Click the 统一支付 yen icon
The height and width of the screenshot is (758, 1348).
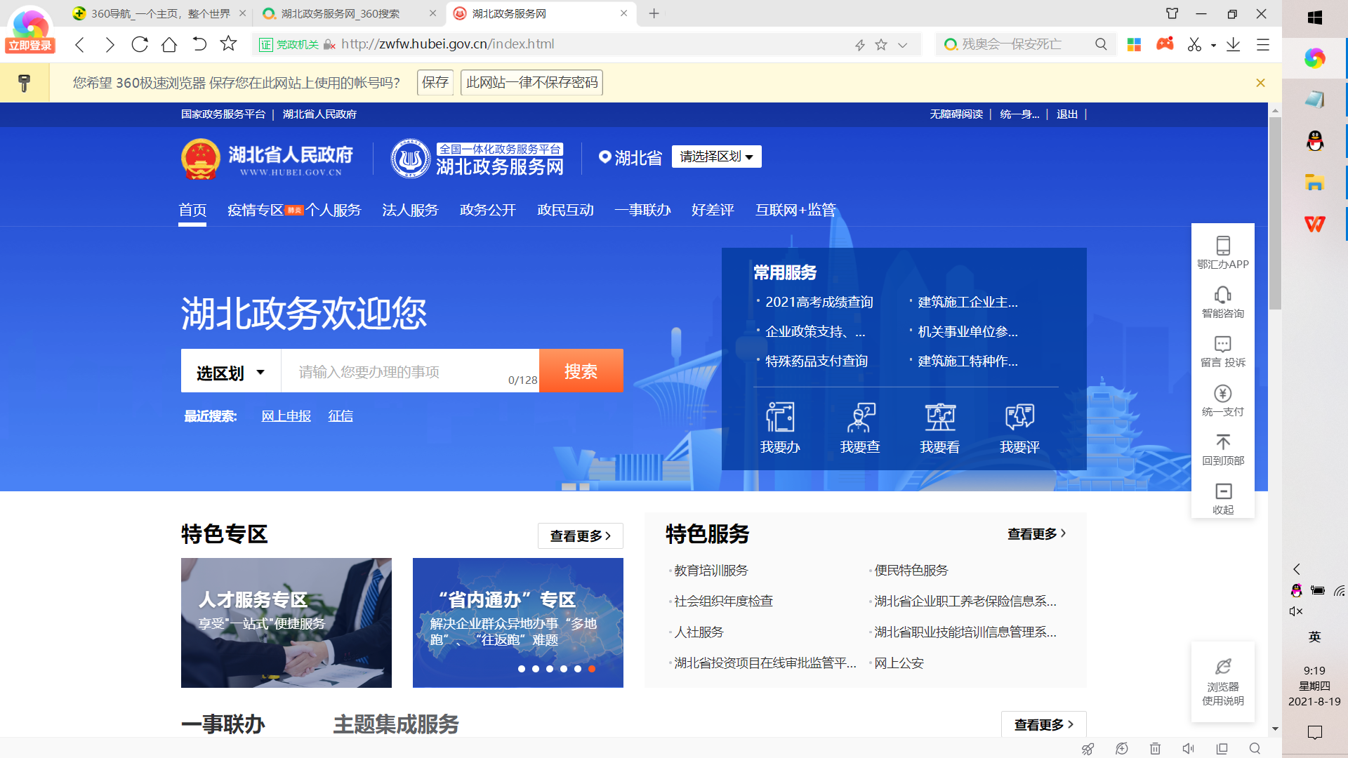[x=1223, y=394]
